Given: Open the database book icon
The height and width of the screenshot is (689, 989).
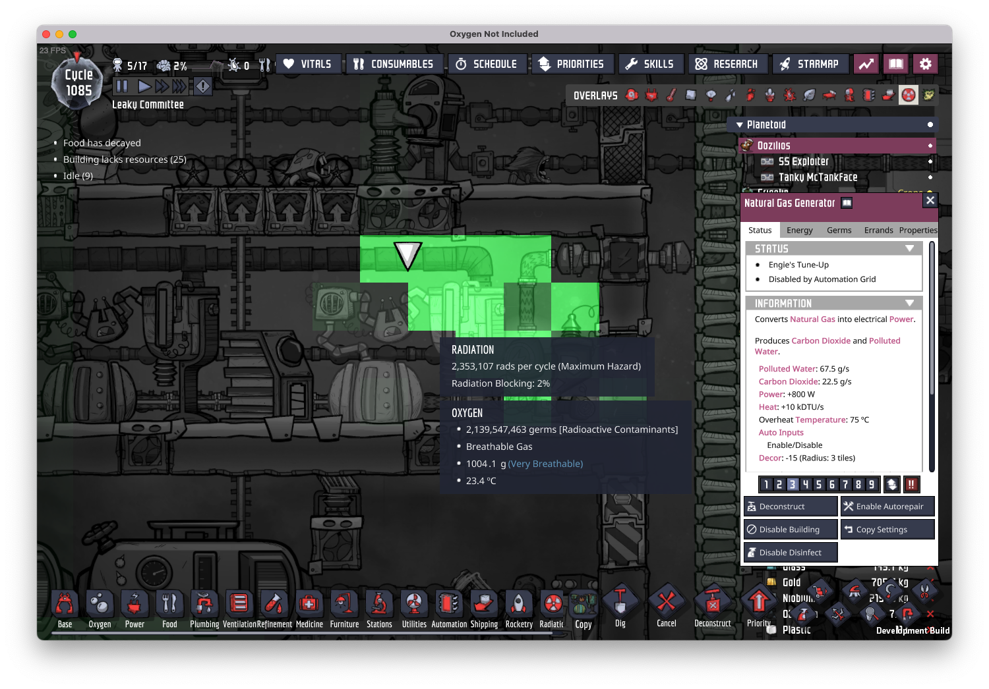Looking at the screenshot, I should [x=896, y=64].
